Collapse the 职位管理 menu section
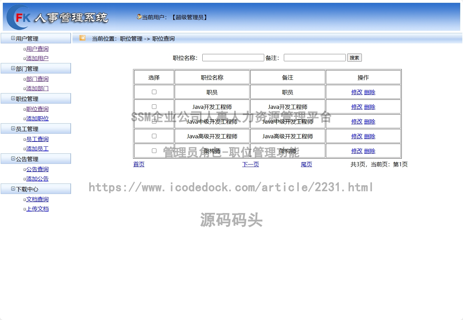Viewport: 463px width, 320px height. [x=36, y=99]
